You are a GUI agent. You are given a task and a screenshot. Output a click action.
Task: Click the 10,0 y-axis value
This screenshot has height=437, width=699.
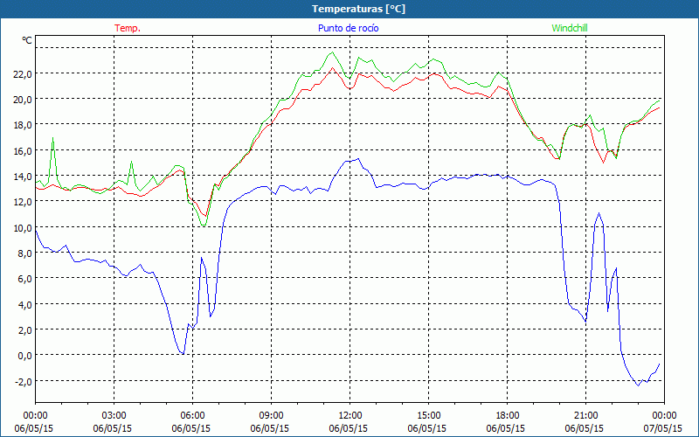(23, 227)
